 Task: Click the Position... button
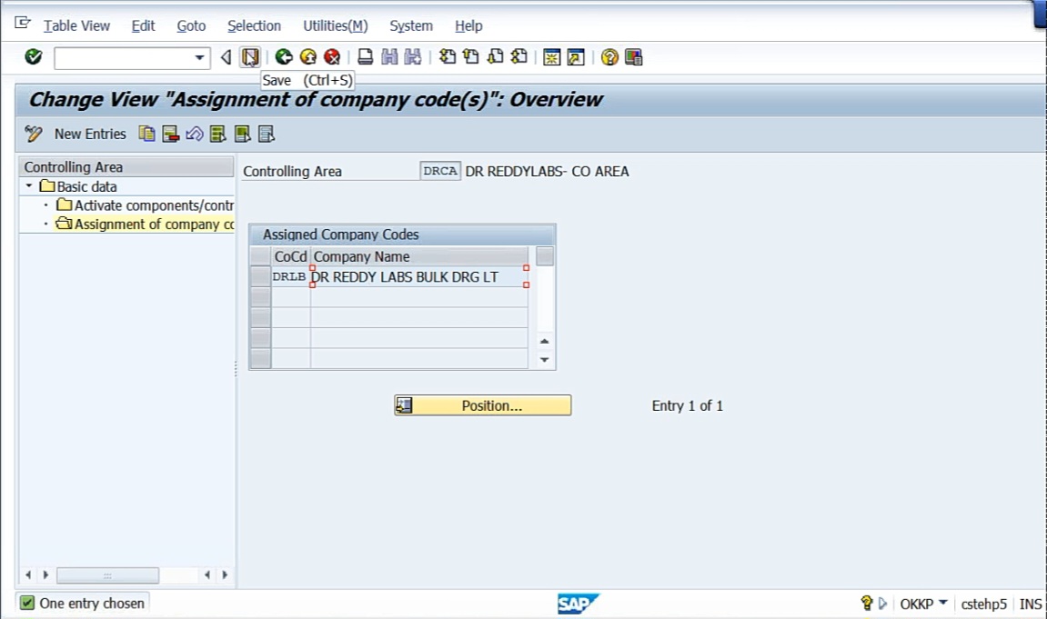coord(483,405)
